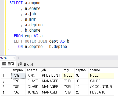Select the deptno column header

coord(81,70)
